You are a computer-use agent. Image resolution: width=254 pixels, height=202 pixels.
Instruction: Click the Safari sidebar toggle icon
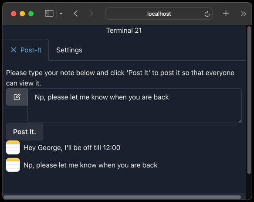[x=49, y=14]
